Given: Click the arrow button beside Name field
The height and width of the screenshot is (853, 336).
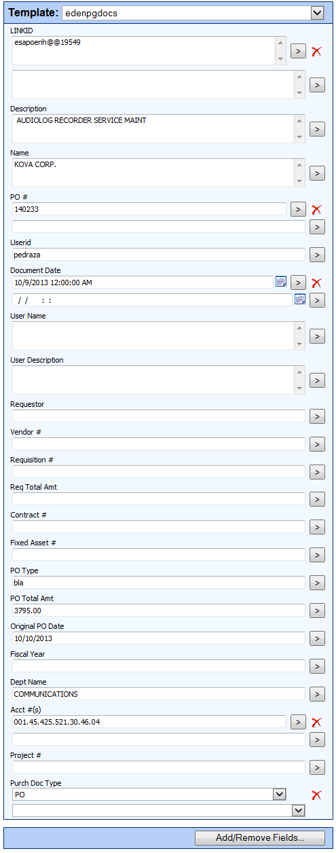Looking at the screenshot, I should [x=317, y=173].
